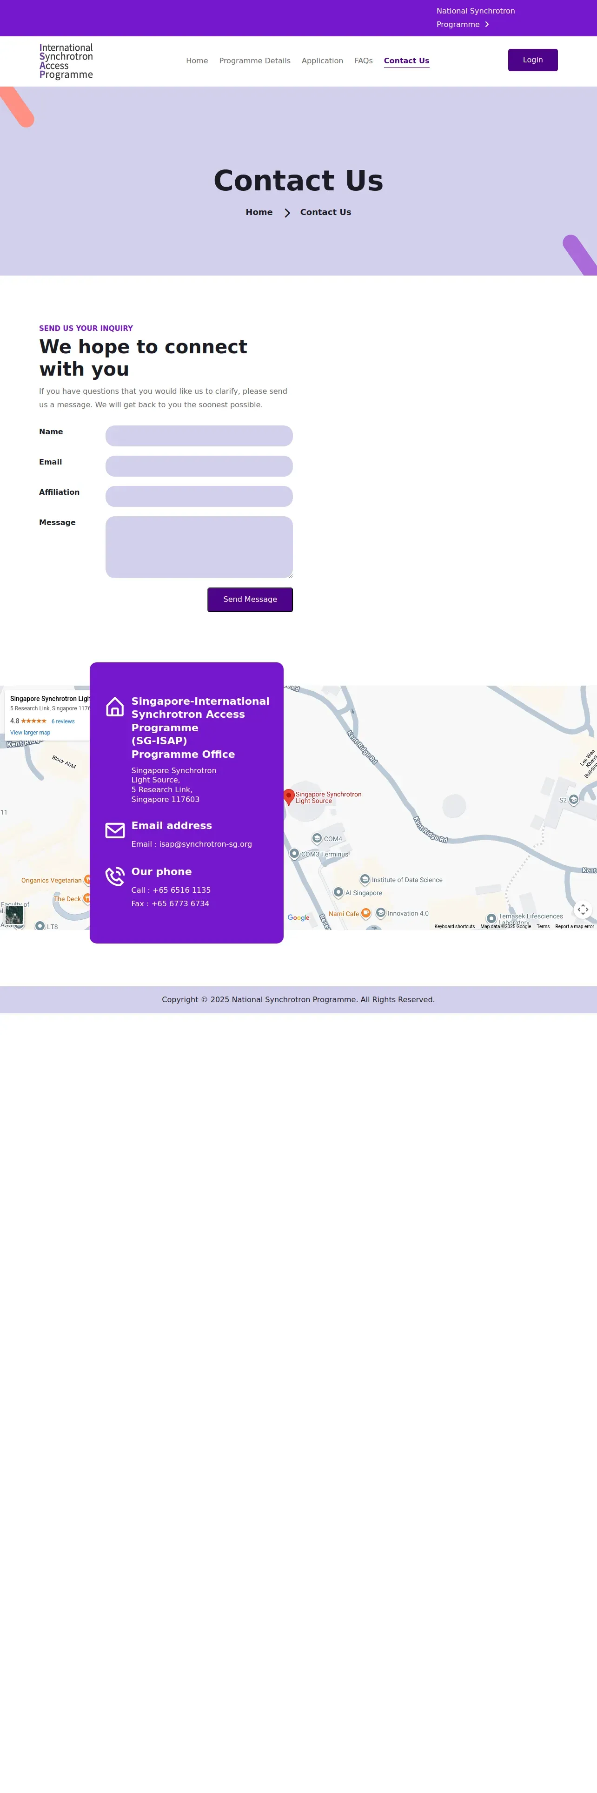Open map Keyboard shortcuts
This screenshot has width=597, height=1793.
tap(455, 926)
